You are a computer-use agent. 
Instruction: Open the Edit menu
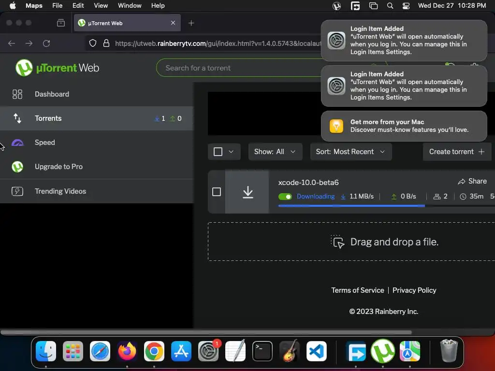point(78,6)
